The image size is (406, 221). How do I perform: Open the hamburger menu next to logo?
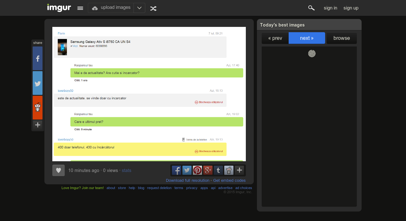click(80, 8)
